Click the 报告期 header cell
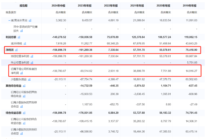 point(24,5)
